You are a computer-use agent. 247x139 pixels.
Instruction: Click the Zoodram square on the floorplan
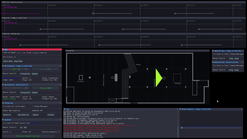(81, 77)
